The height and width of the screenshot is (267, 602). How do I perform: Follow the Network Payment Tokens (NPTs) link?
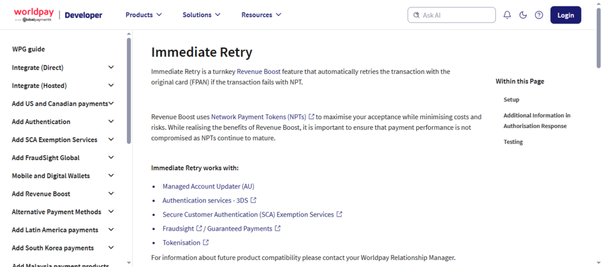[x=259, y=116]
